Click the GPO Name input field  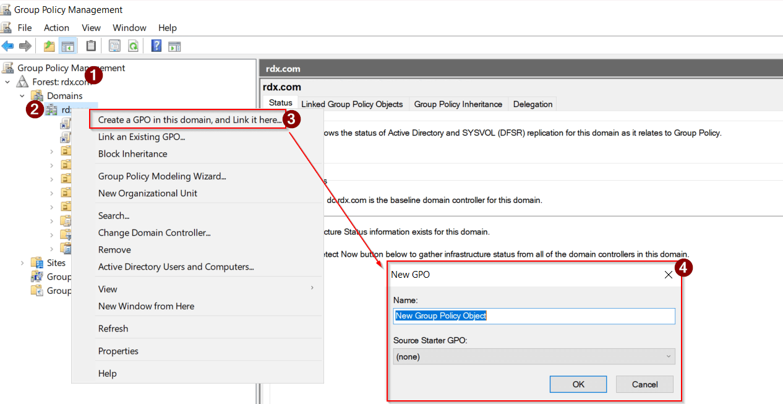[x=534, y=316]
